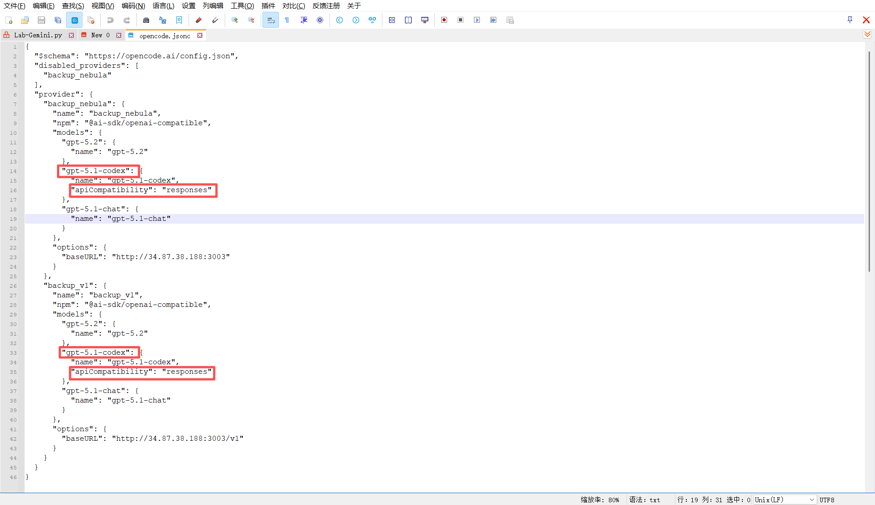Open 反馈注册 from the menu bar
The width and height of the screenshot is (875, 505).
coord(326,6)
